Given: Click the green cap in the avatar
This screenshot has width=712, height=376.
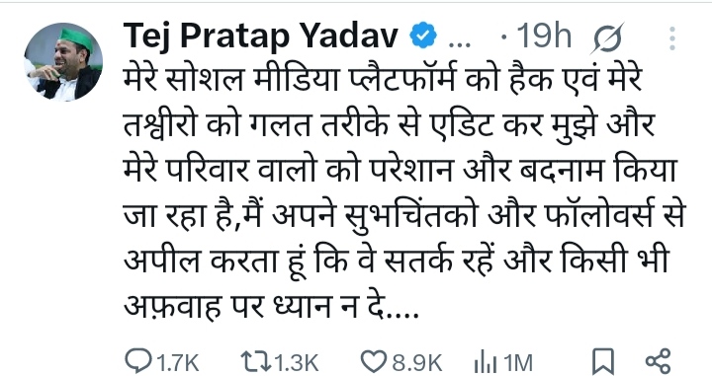Looking at the screenshot, I should click(x=76, y=38).
